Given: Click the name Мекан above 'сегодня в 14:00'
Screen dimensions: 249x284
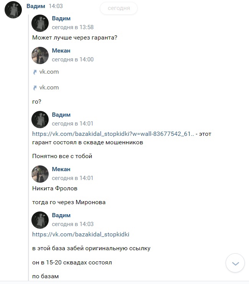Looking at the screenshot, I should pyautogui.click(x=61, y=51).
